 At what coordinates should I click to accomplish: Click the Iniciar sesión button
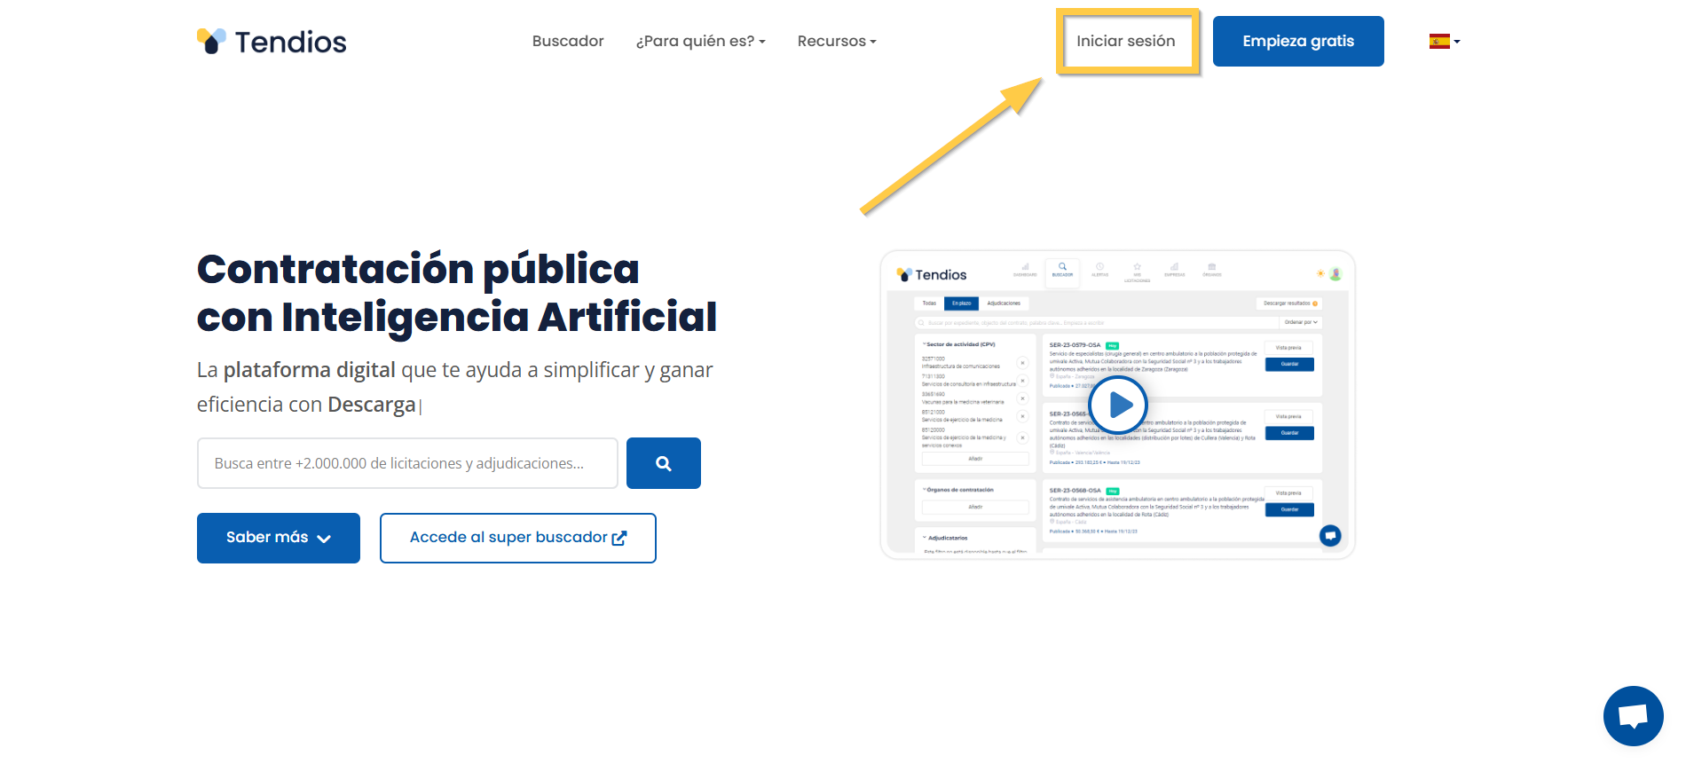[1126, 42]
